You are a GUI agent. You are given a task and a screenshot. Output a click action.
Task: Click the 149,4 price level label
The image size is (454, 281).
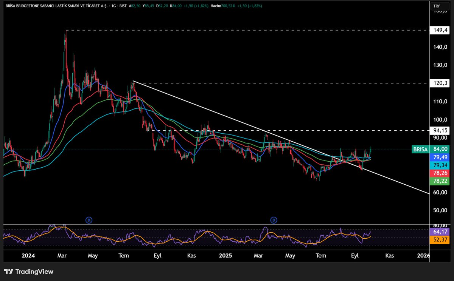pos(440,30)
